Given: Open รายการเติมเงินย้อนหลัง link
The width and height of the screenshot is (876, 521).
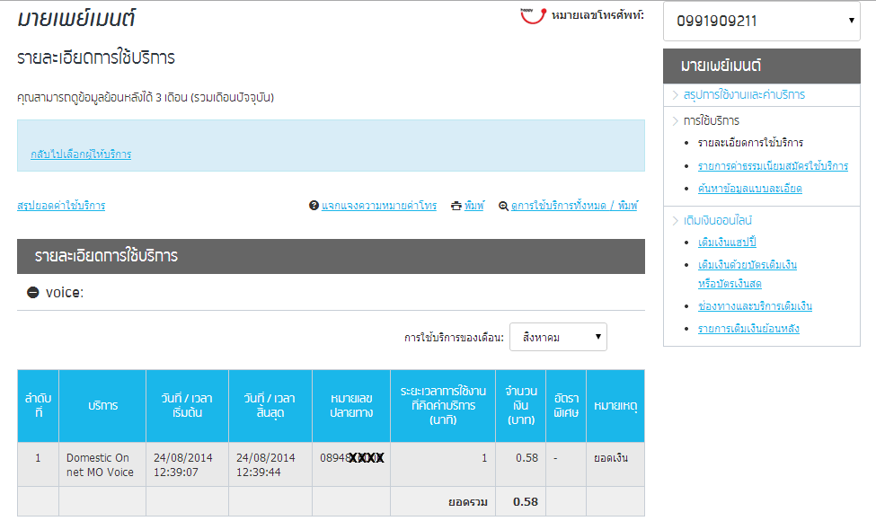Looking at the screenshot, I should (748, 329).
